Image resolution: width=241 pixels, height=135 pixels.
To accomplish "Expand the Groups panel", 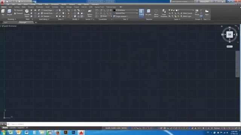I will pyautogui.click(x=198, y=19).
